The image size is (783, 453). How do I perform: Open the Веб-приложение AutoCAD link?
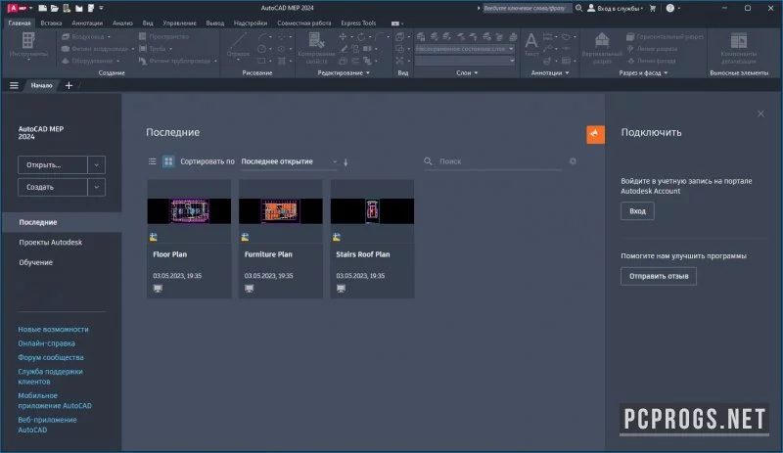(47, 425)
